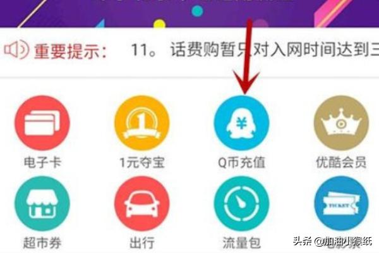Click the 1元夺宝 text label

click(x=142, y=162)
